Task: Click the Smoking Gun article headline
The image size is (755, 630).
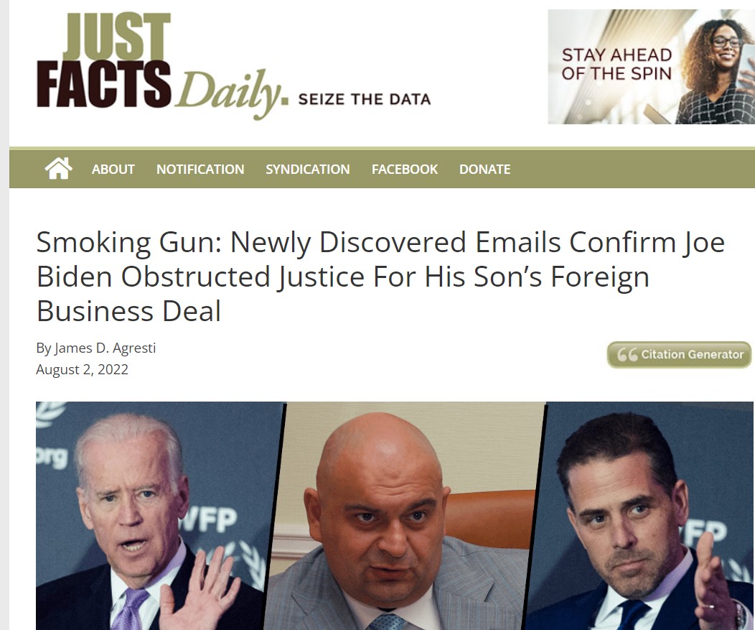Action: pos(380,276)
